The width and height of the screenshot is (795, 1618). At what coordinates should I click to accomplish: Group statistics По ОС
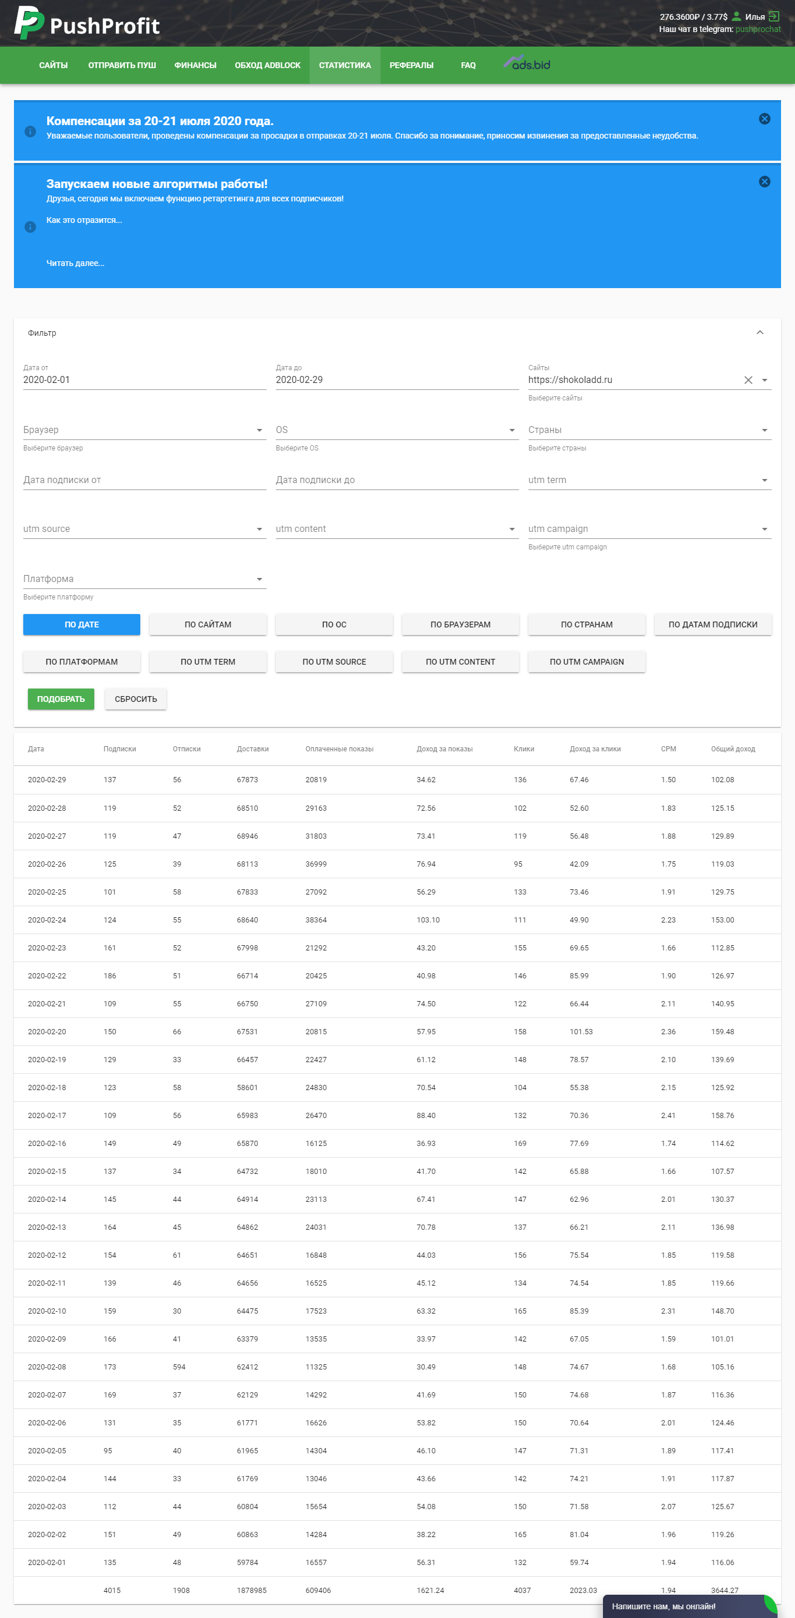tap(334, 625)
